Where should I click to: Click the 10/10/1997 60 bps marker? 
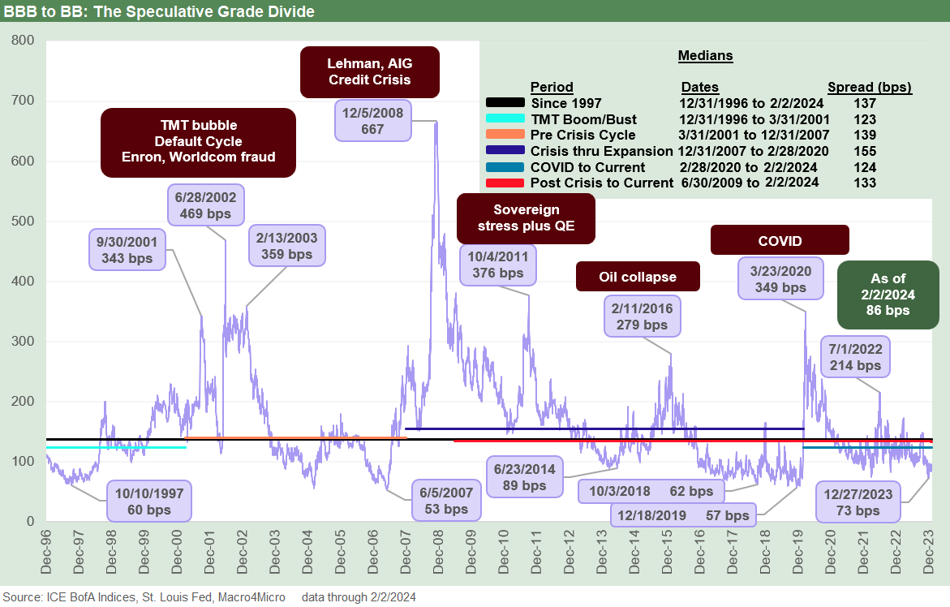[148, 501]
